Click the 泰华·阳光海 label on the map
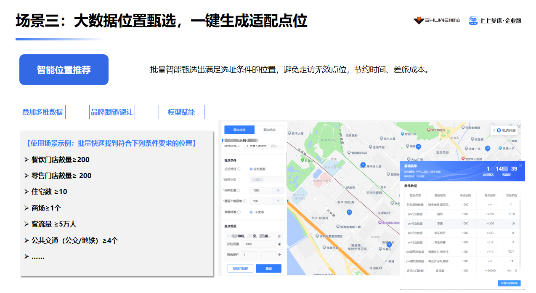The height and width of the screenshot is (293, 536). (x=345, y=202)
